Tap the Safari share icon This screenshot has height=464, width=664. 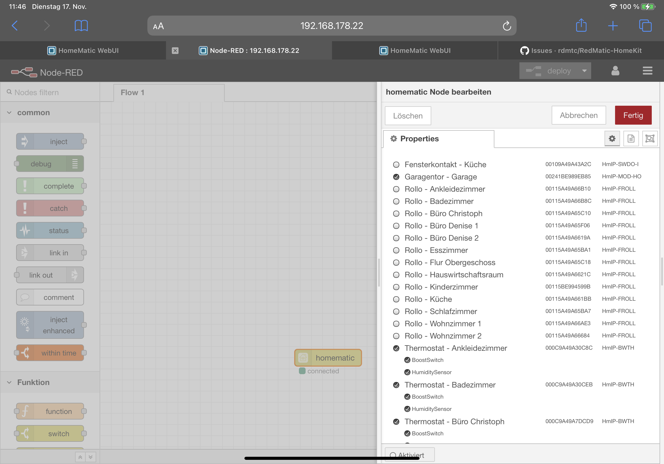[x=581, y=26]
